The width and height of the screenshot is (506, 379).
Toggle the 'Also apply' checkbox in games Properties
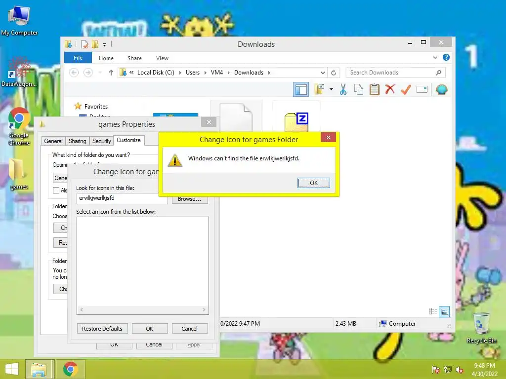[x=56, y=190]
